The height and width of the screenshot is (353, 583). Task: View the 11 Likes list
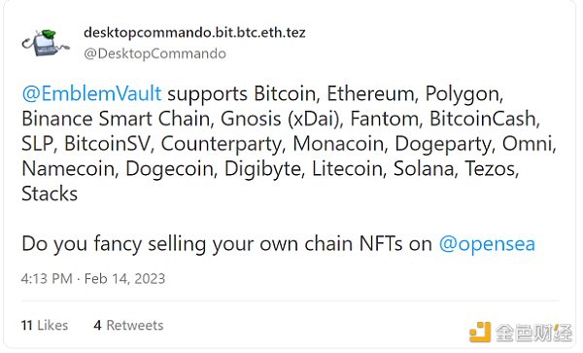(x=45, y=326)
